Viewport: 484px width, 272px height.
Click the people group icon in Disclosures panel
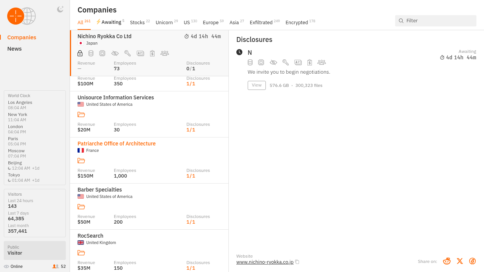pyautogui.click(x=321, y=62)
